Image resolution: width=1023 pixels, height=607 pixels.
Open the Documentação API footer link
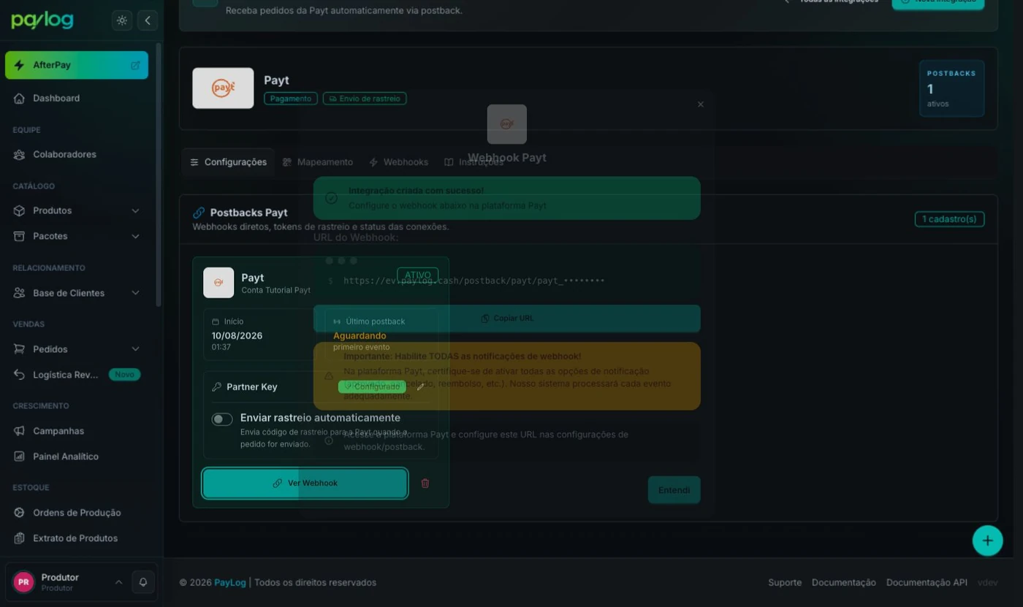(927, 582)
